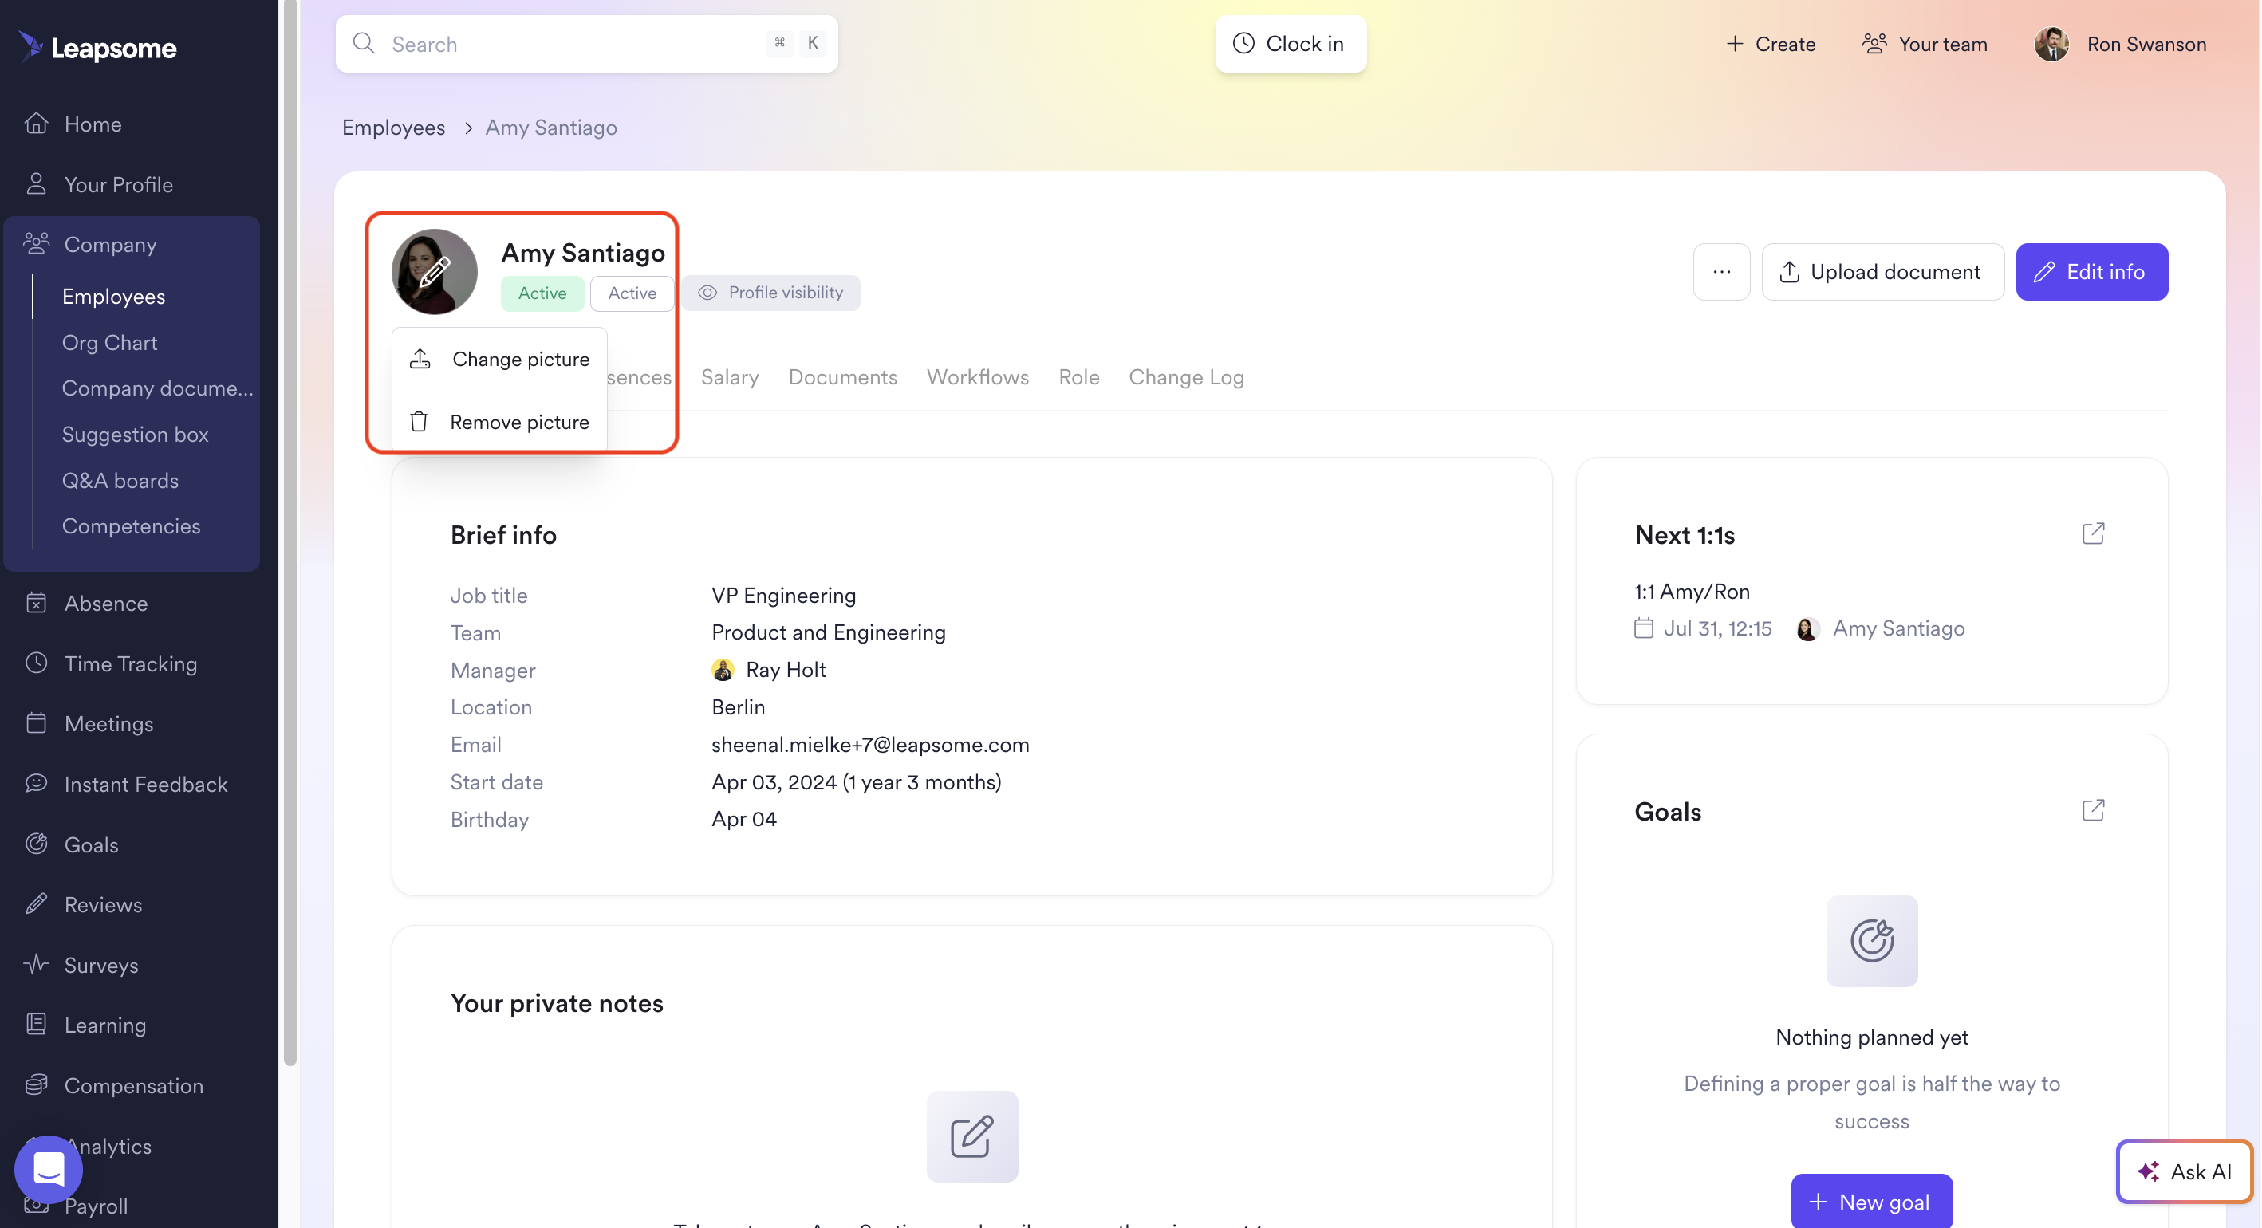
Task: Open Payroll in the sidebar
Action: pyautogui.click(x=96, y=1206)
